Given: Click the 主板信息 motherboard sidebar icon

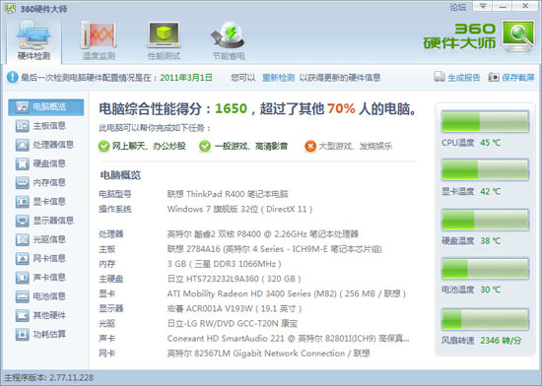Looking at the screenshot, I should point(22,126).
